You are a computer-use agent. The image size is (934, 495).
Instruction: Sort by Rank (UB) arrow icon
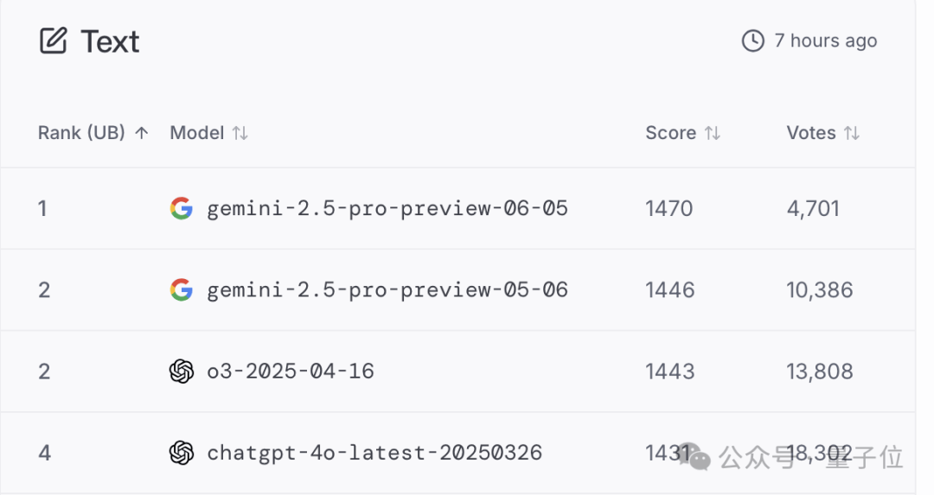[x=143, y=133]
